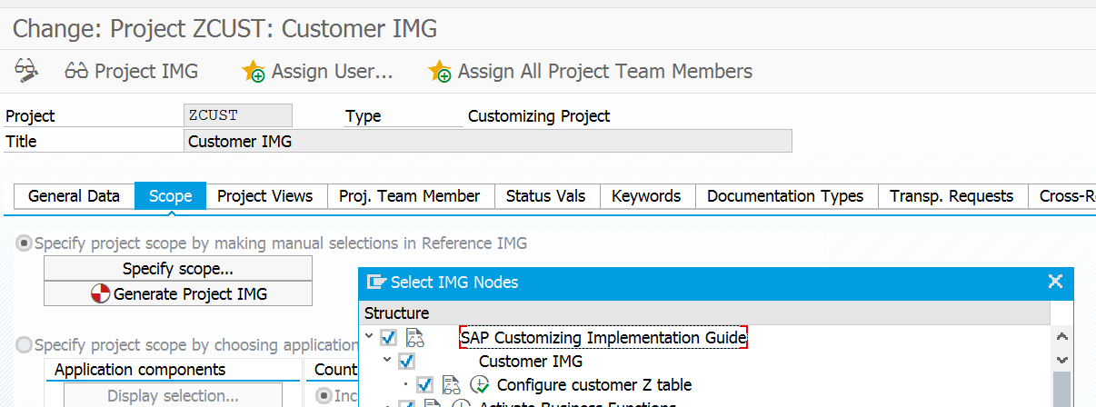The height and width of the screenshot is (407, 1096).
Task: Select Configure customer Z table node
Action: click(594, 385)
